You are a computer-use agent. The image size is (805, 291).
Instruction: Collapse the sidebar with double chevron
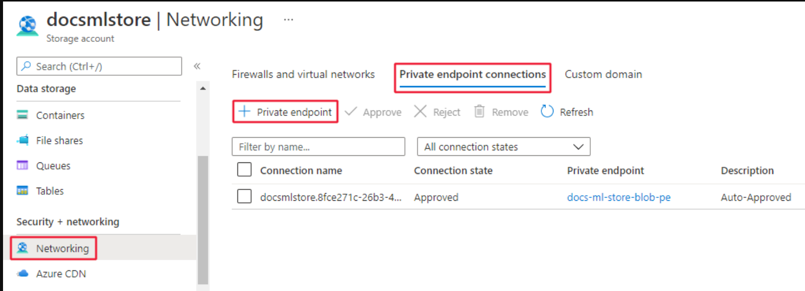(x=197, y=66)
